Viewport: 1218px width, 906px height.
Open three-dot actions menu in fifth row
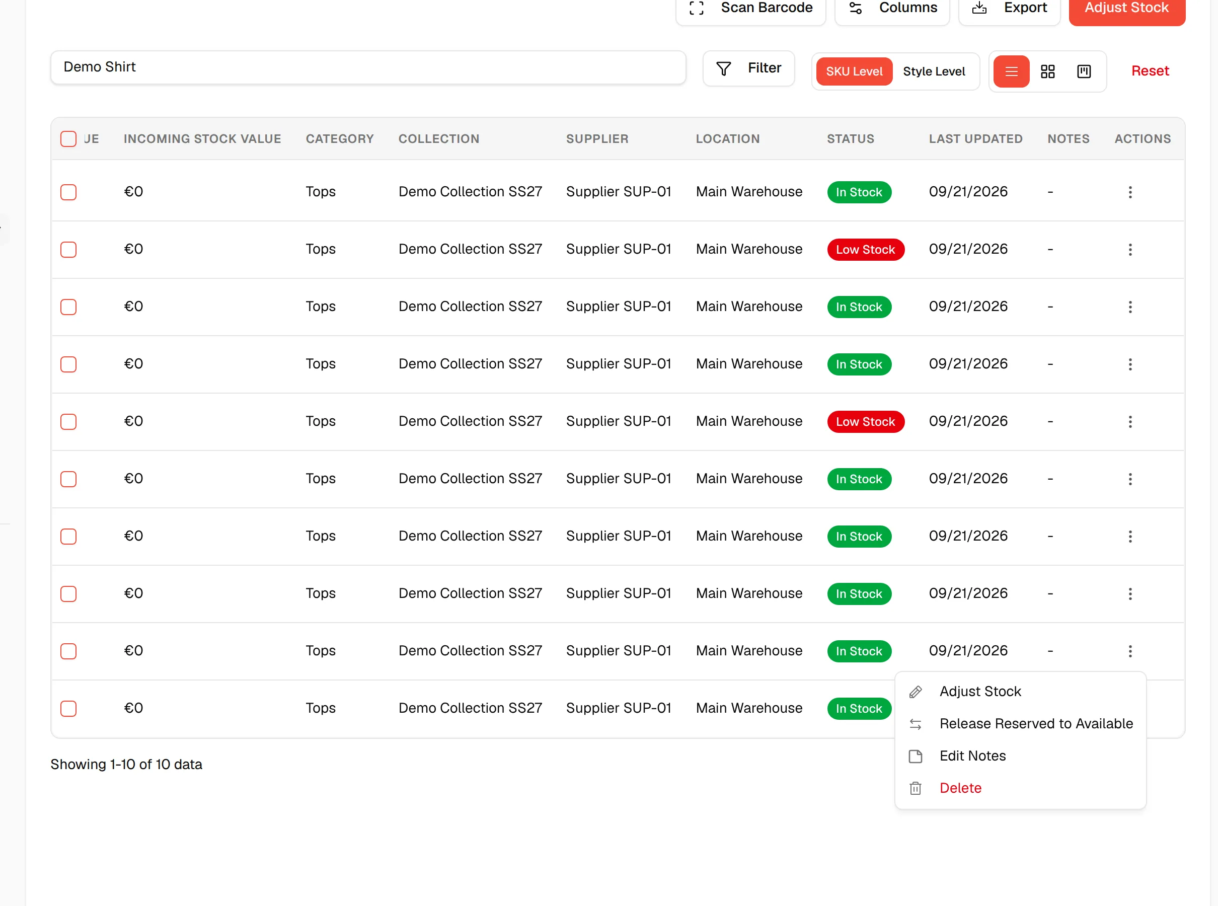pyautogui.click(x=1130, y=422)
